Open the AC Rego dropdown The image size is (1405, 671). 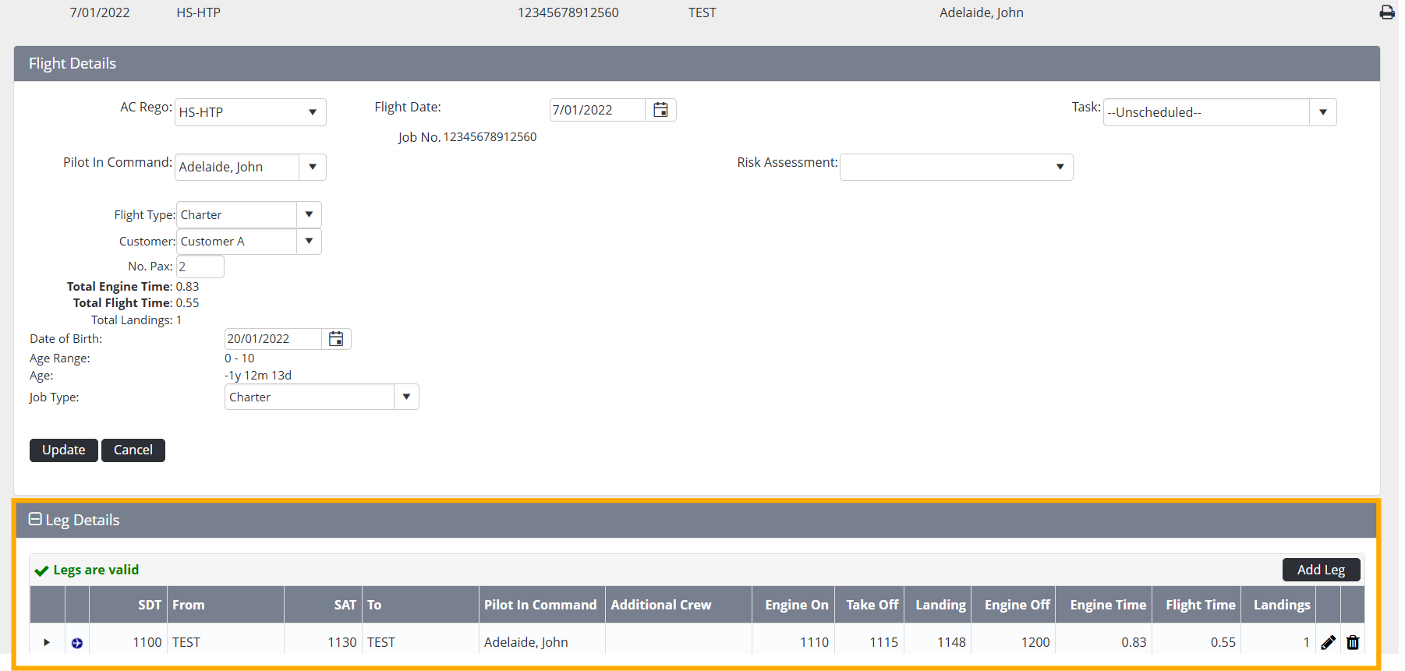click(x=312, y=112)
